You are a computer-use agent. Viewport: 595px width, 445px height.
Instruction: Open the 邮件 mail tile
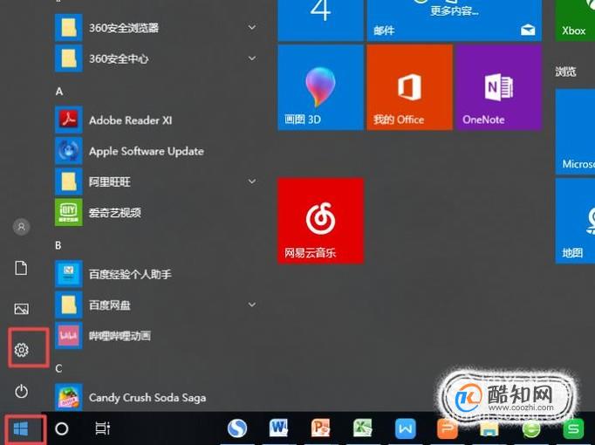click(455, 20)
